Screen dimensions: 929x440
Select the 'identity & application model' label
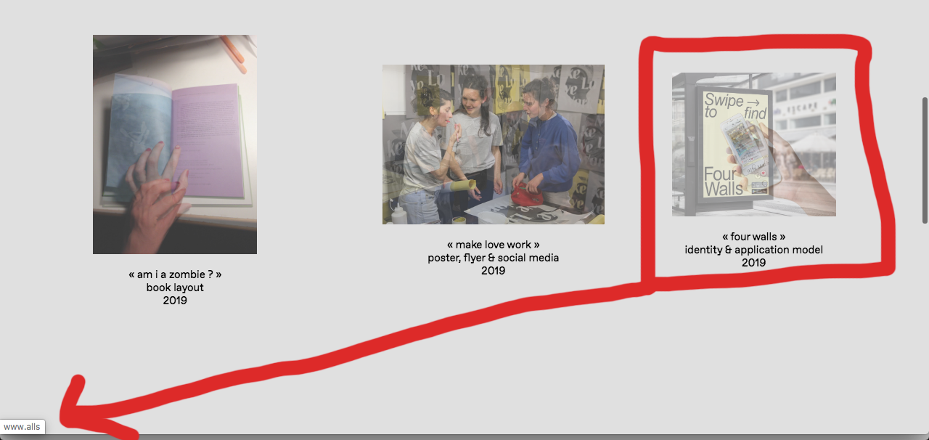click(x=754, y=249)
